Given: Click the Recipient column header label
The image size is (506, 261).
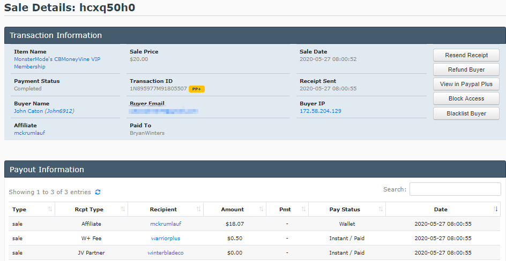Looking at the screenshot, I should tap(163, 210).
